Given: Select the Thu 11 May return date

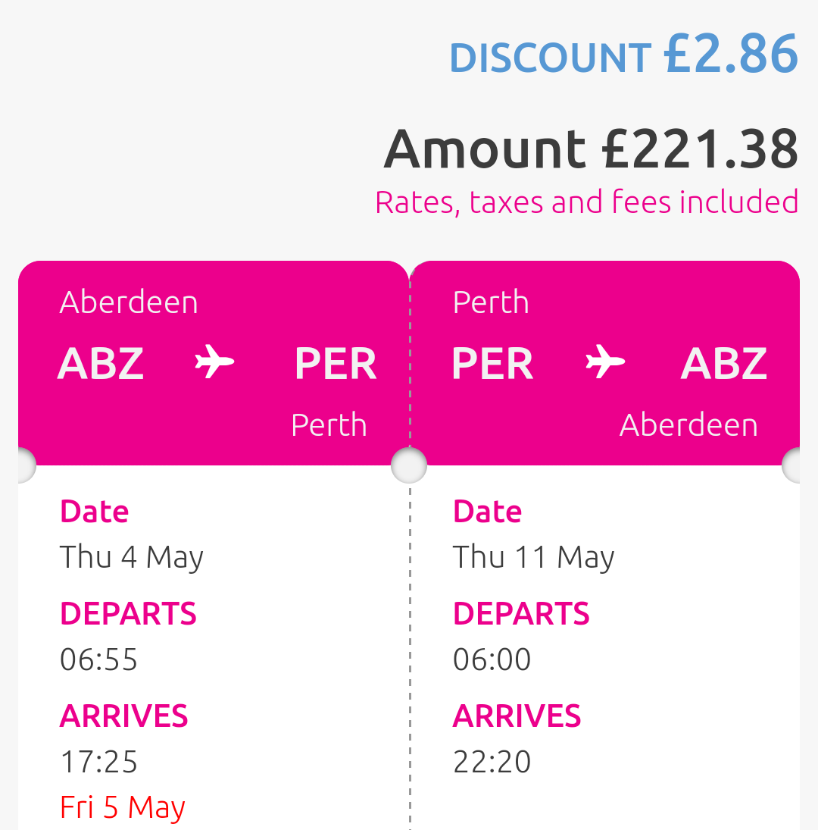Looking at the screenshot, I should 533,557.
